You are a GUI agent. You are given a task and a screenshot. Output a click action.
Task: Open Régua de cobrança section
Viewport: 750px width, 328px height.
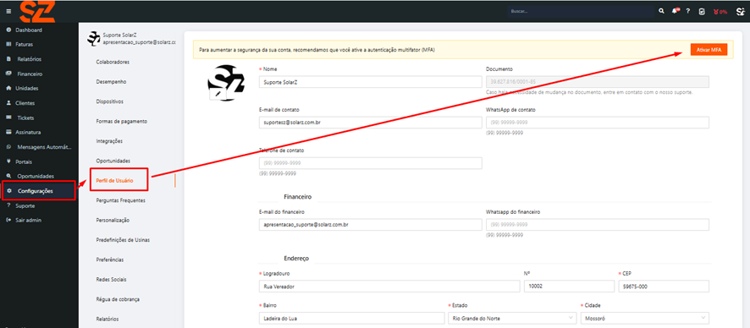point(118,299)
